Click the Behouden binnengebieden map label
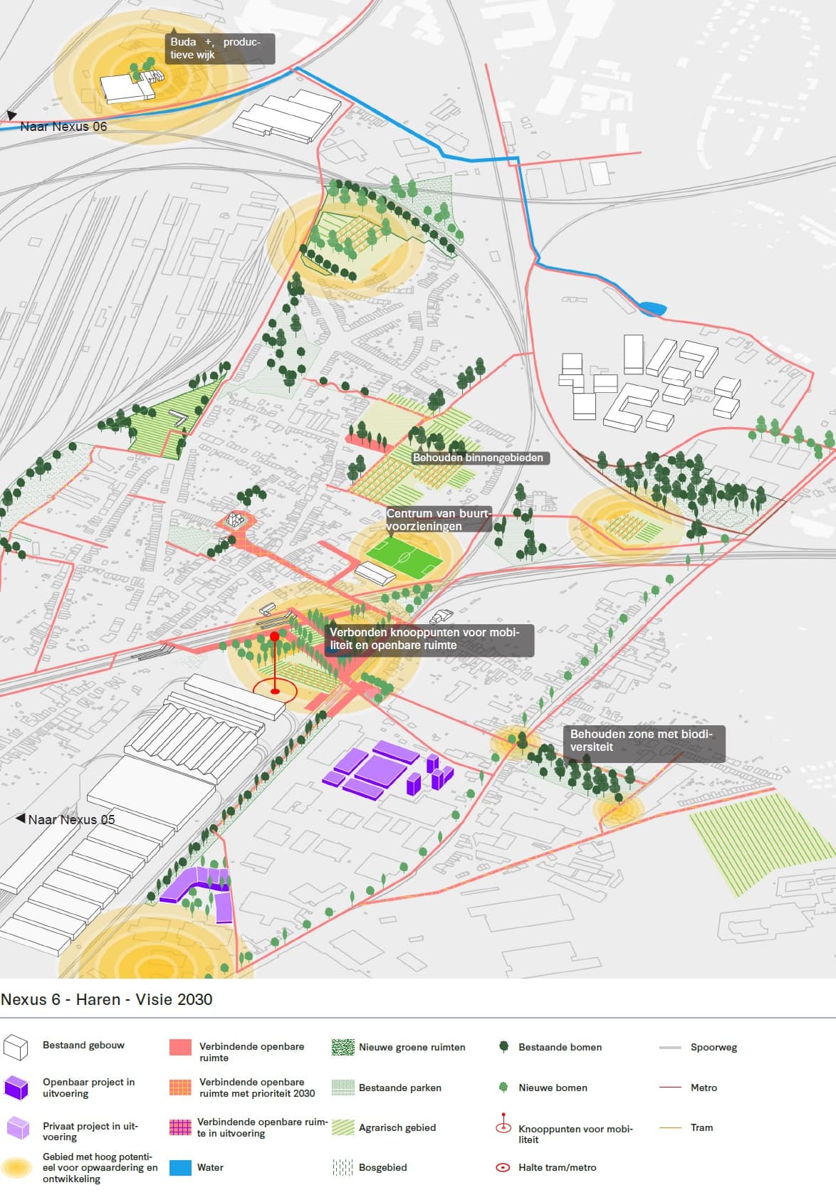 click(x=478, y=458)
